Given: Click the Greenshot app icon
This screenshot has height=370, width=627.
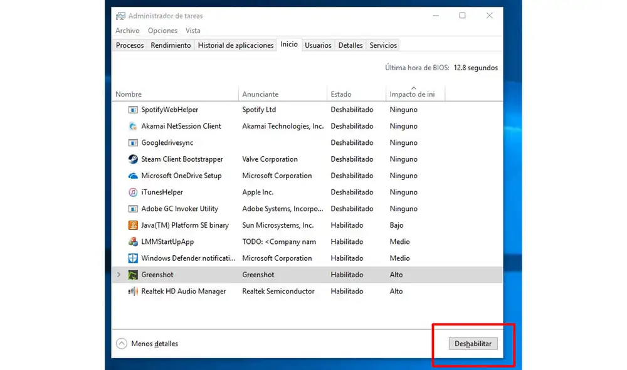Looking at the screenshot, I should (133, 275).
